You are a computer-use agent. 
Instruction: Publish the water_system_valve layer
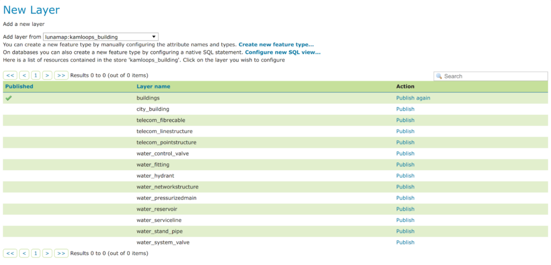pos(405,242)
